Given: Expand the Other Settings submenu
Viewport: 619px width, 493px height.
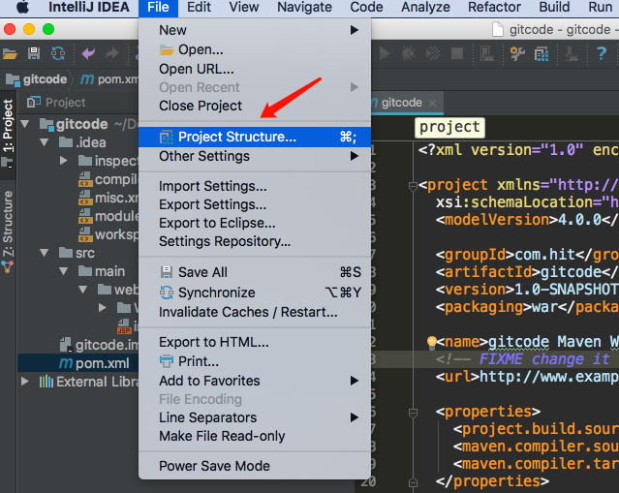Looking at the screenshot, I should (x=255, y=156).
